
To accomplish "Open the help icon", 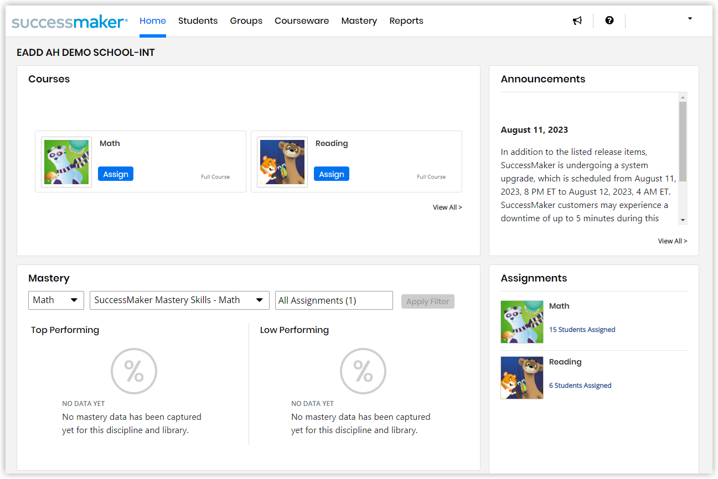I will click(x=609, y=20).
